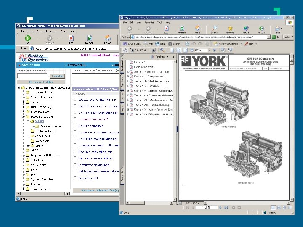Click folder tree horizontal scrollbar right arrow

pos(68,193)
